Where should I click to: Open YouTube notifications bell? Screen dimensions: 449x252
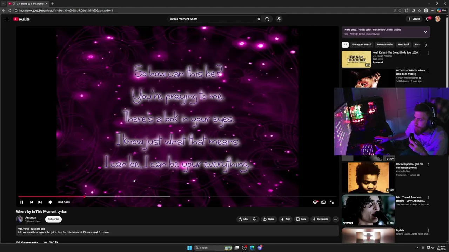coord(428,19)
